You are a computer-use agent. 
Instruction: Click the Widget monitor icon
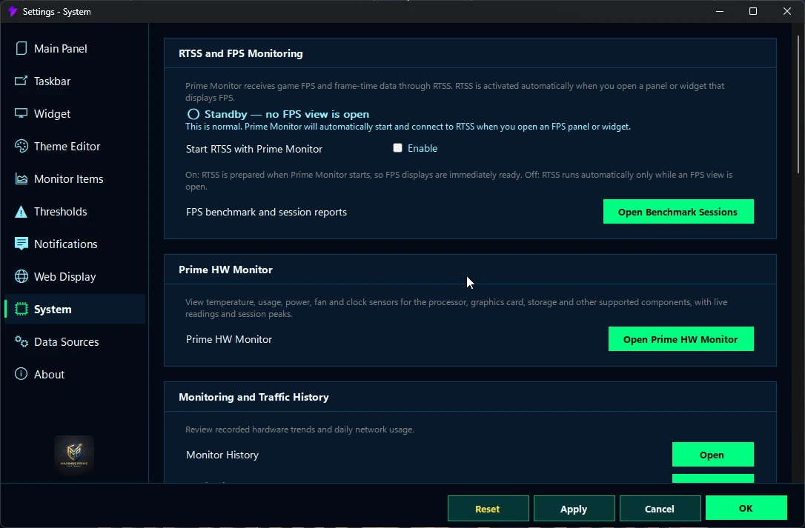[21, 113]
